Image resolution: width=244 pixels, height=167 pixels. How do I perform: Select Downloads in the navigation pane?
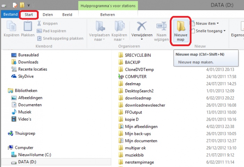click(25, 62)
